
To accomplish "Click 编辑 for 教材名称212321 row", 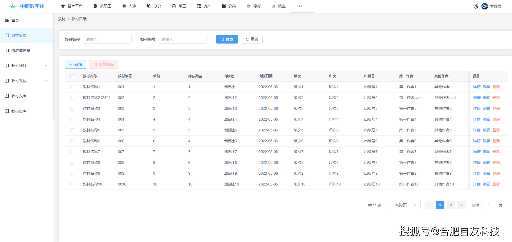I will (487, 98).
